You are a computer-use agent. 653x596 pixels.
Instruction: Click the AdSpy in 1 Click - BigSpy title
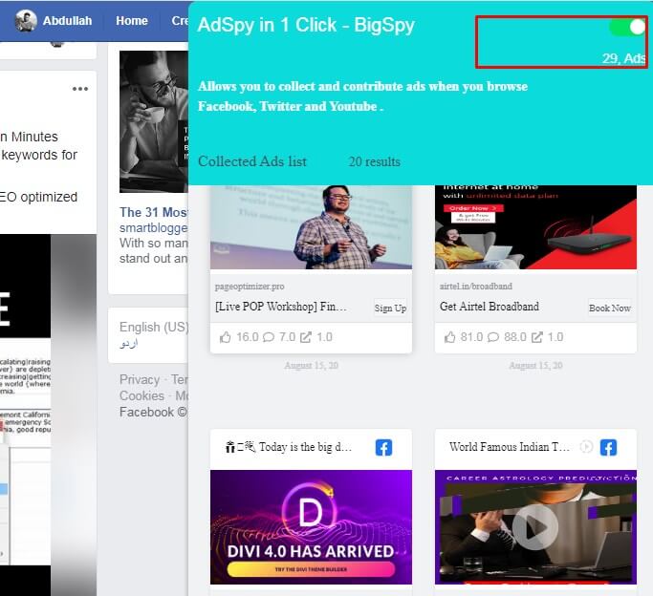[306, 25]
